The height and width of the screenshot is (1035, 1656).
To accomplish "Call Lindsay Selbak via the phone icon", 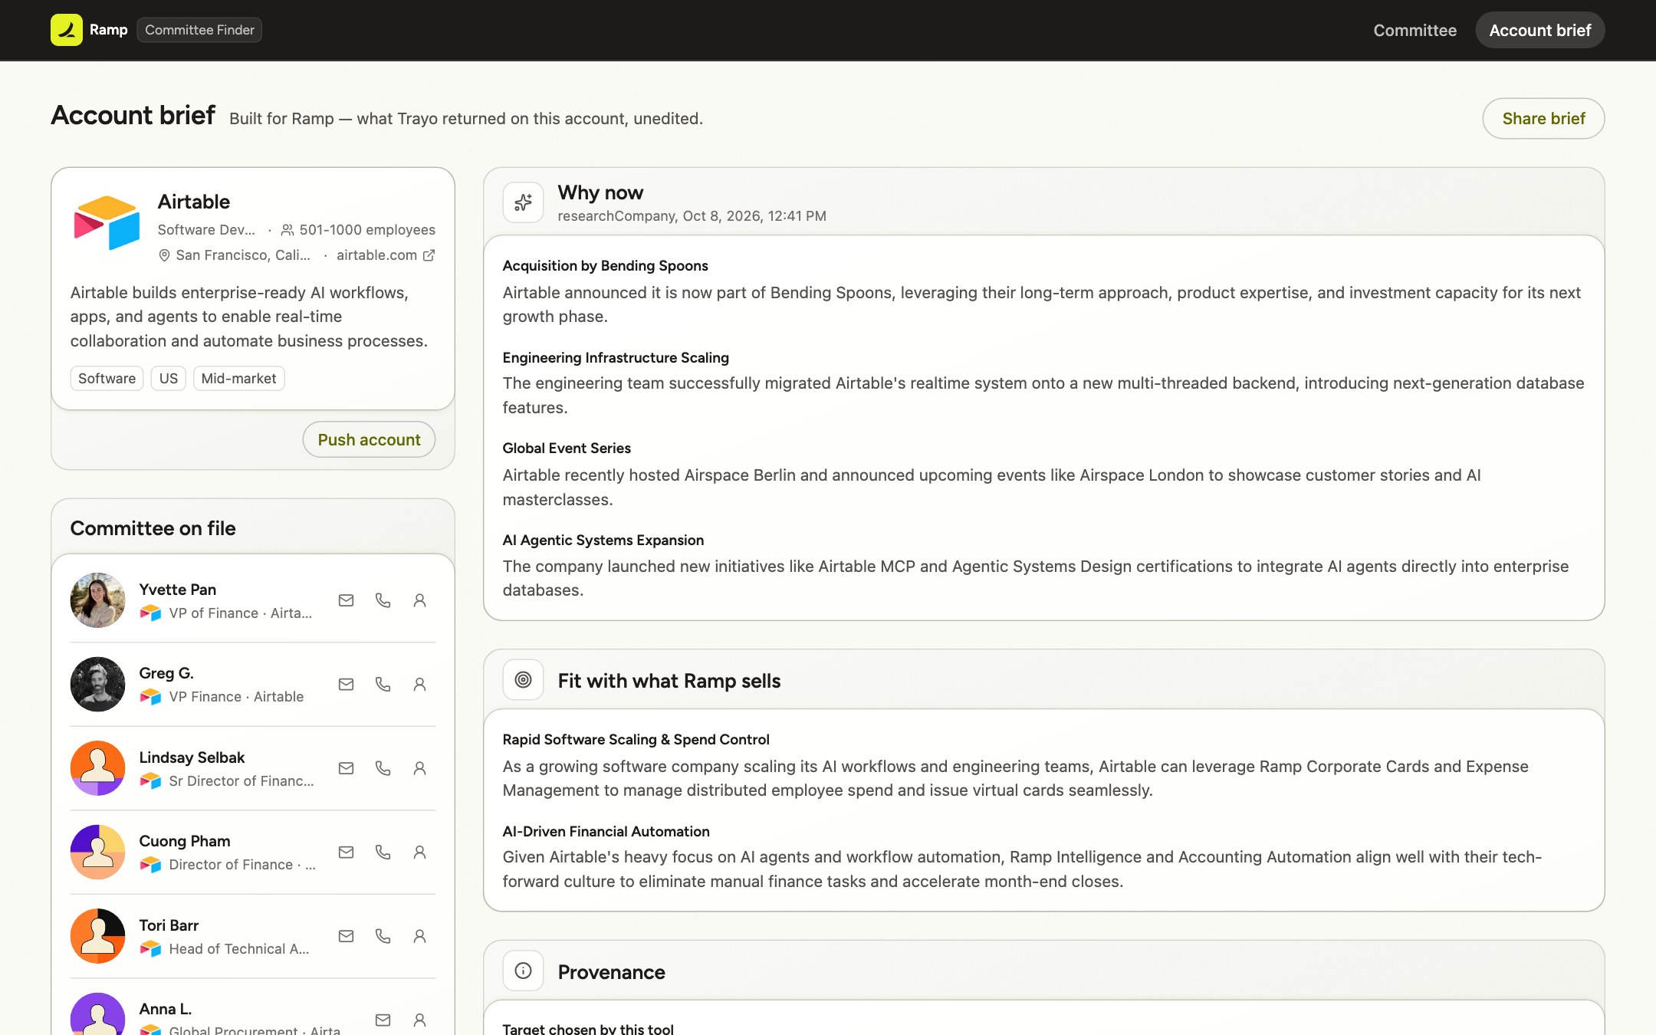I will coord(383,768).
